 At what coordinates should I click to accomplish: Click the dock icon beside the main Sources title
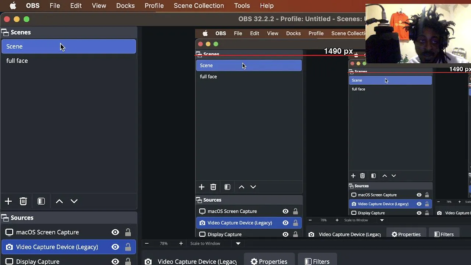tap(5, 218)
